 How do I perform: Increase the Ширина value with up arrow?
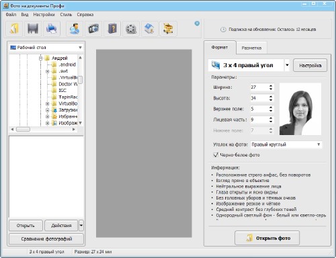271,85
